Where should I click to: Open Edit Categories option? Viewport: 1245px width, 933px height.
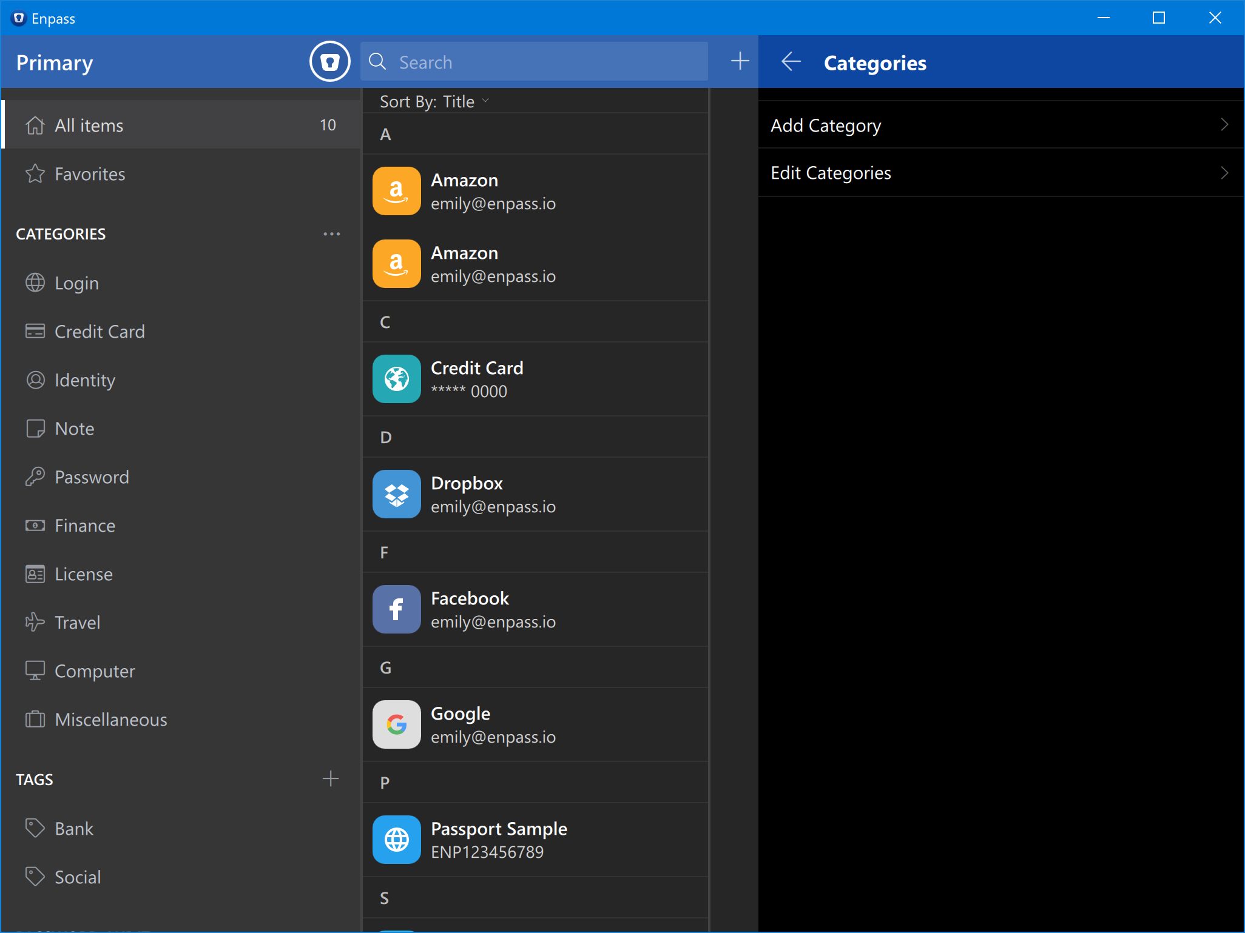tap(1000, 173)
